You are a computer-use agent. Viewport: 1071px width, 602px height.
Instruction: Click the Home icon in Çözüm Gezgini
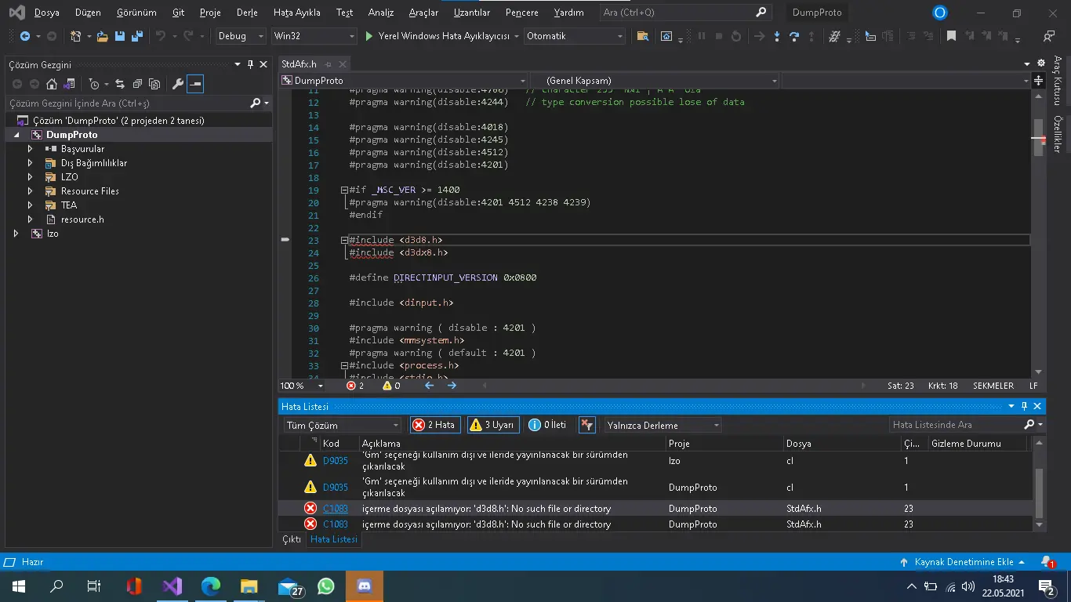52,84
